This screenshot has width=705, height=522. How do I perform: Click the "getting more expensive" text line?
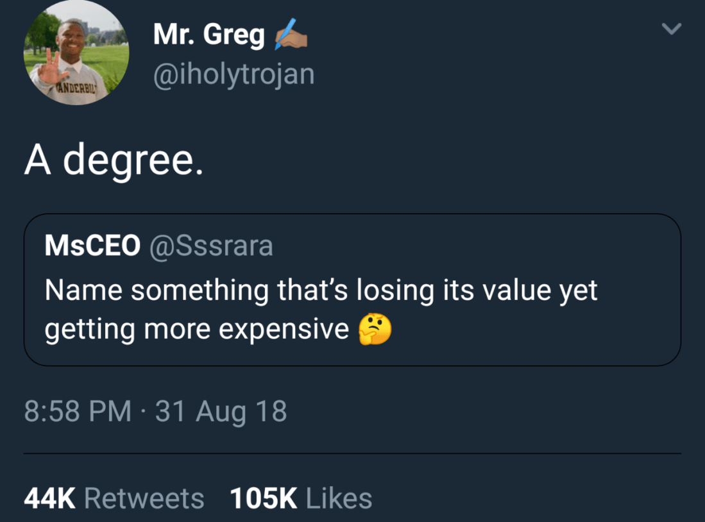pos(196,330)
